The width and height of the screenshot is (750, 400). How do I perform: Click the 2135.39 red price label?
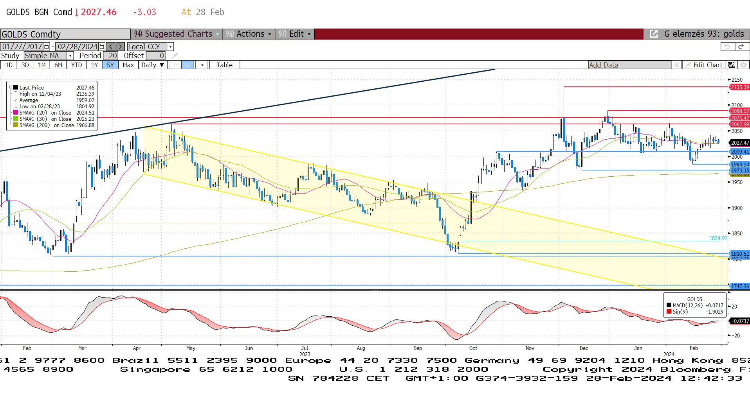click(x=739, y=87)
